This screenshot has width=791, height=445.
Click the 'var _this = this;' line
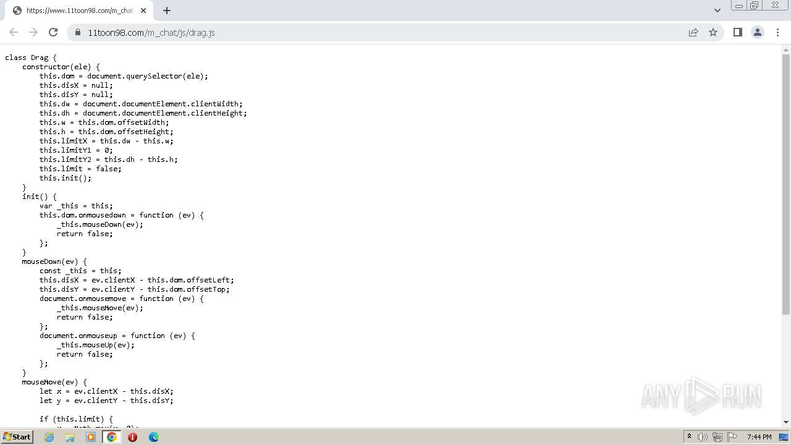[76, 206]
